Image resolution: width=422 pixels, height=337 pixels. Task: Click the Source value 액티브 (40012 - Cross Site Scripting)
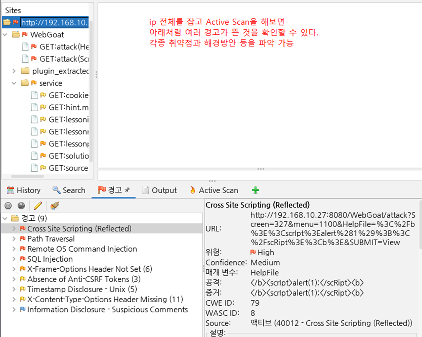(331, 323)
